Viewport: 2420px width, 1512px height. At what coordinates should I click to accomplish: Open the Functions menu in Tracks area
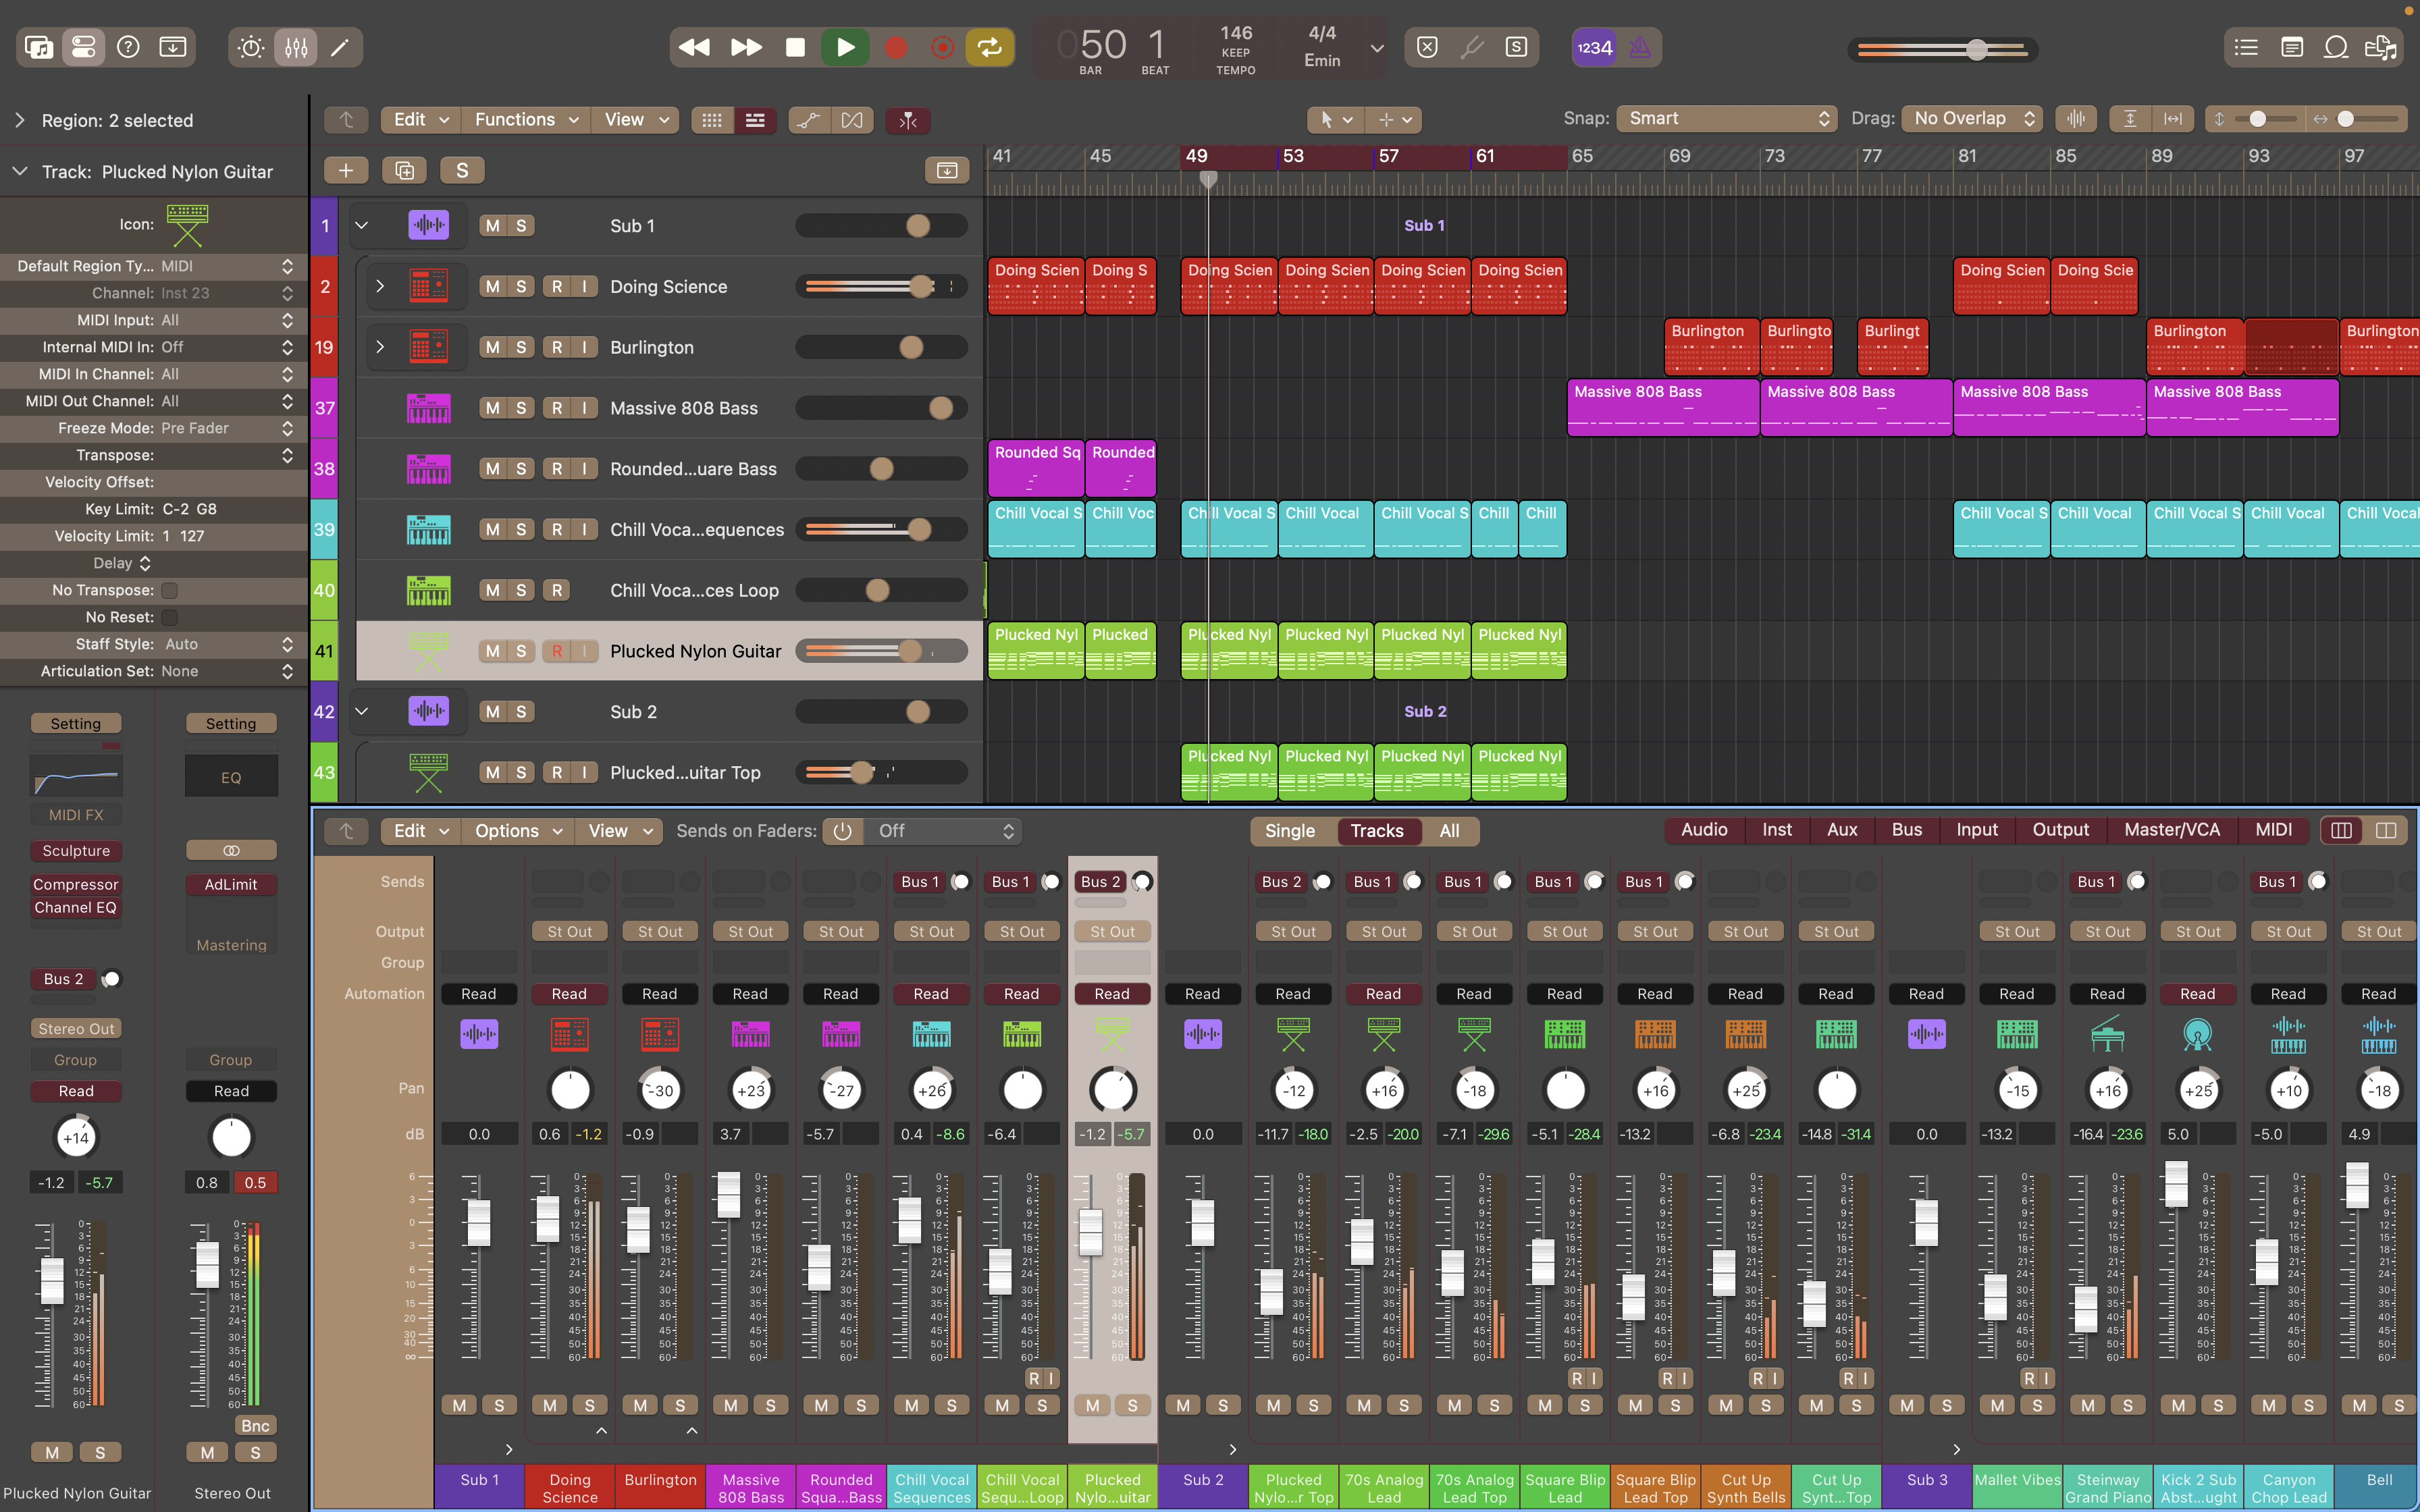[x=526, y=120]
